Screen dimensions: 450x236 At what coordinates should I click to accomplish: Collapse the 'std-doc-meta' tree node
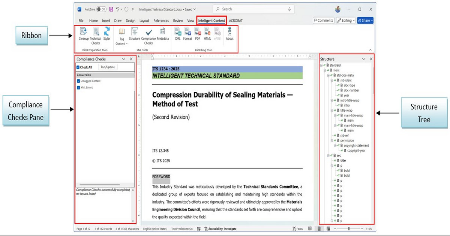point(328,75)
